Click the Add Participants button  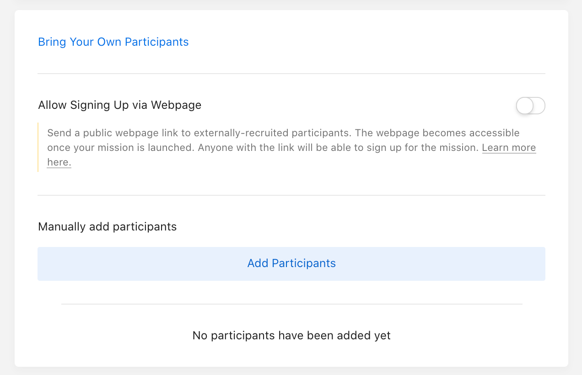point(291,263)
